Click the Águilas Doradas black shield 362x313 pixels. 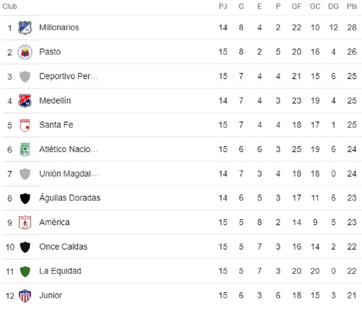25,198
